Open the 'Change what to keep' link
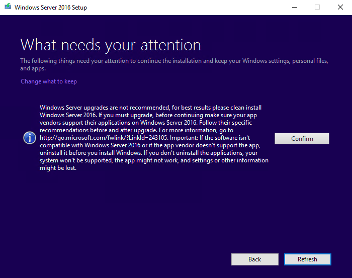The height and width of the screenshot is (278, 352). click(x=49, y=81)
